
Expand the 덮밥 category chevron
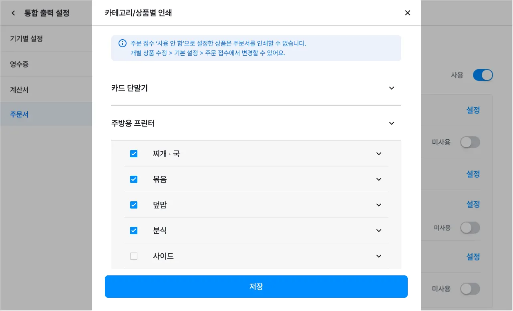[379, 205]
